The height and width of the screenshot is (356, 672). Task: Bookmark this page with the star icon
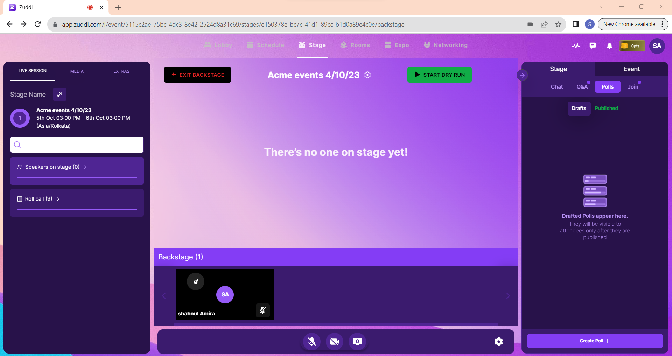click(x=558, y=25)
